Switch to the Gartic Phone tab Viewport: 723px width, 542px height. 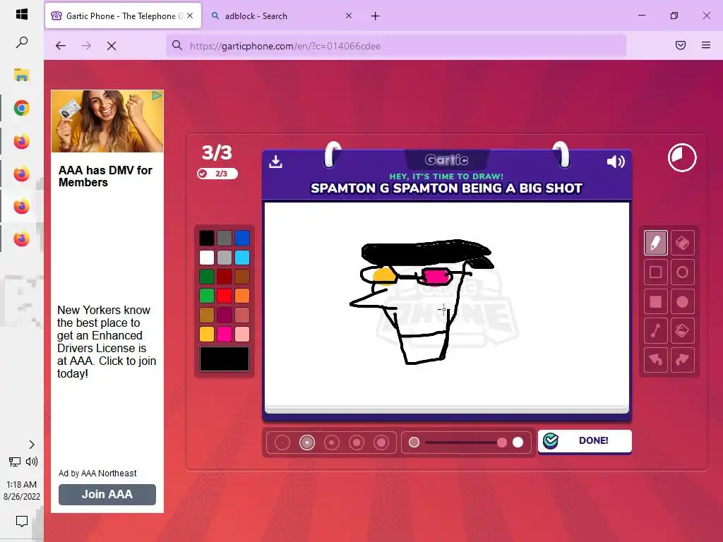pos(123,16)
